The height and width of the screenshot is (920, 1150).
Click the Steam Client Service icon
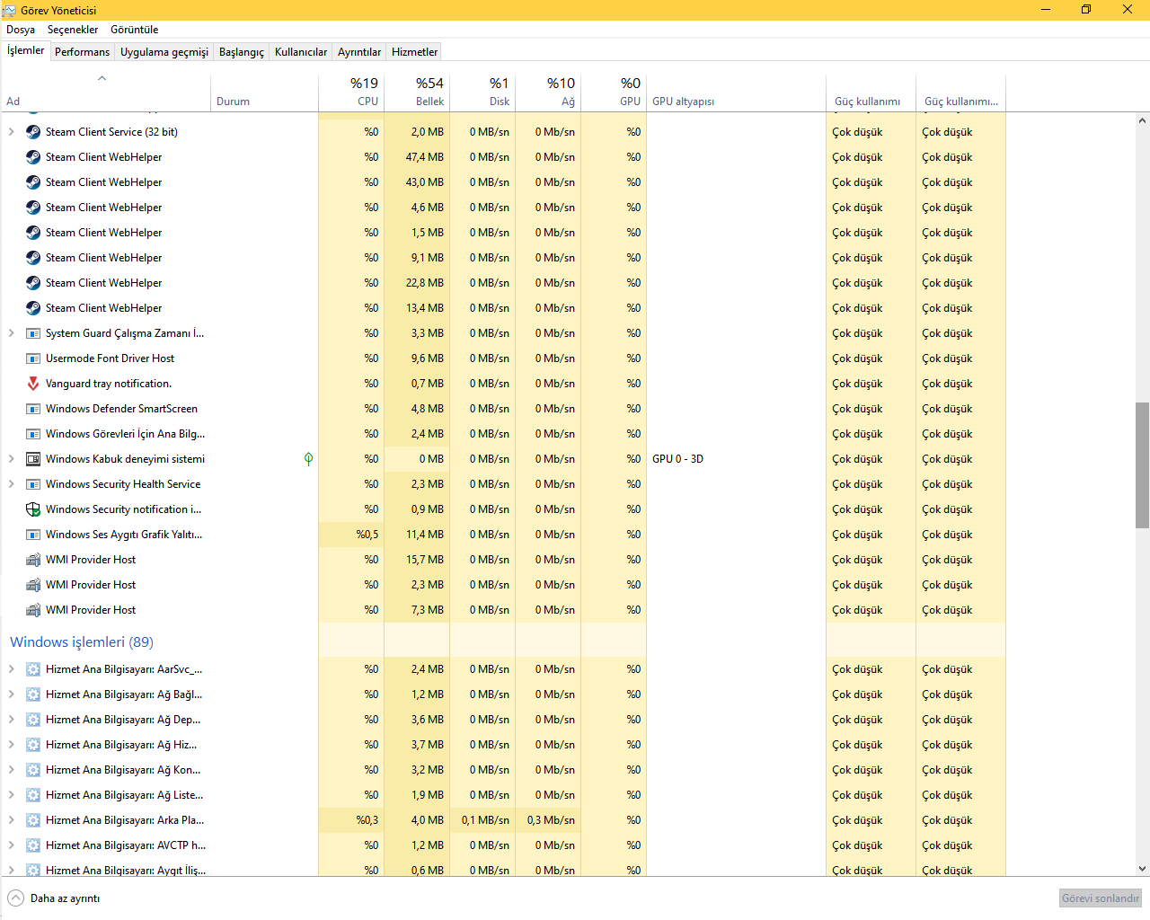pyautogui.click(x=33, y=132)
